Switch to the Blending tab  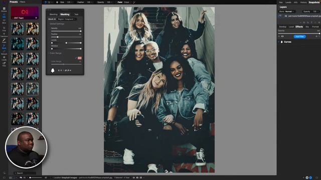(54, 14)
